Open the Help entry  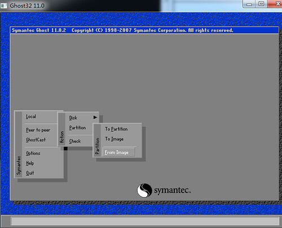pyautogui.click(x=30, y=163)
